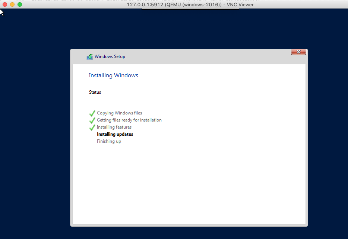Click the green checkmark beside Copying Windows files

[92, 113]
